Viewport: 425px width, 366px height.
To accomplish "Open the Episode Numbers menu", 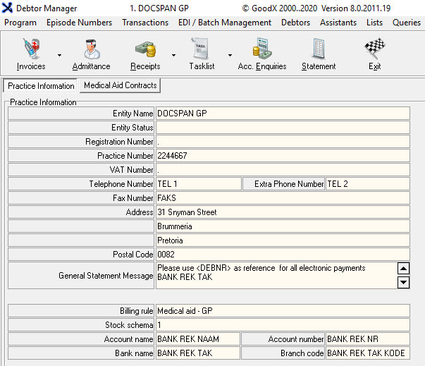I will (x=79, y=23).
